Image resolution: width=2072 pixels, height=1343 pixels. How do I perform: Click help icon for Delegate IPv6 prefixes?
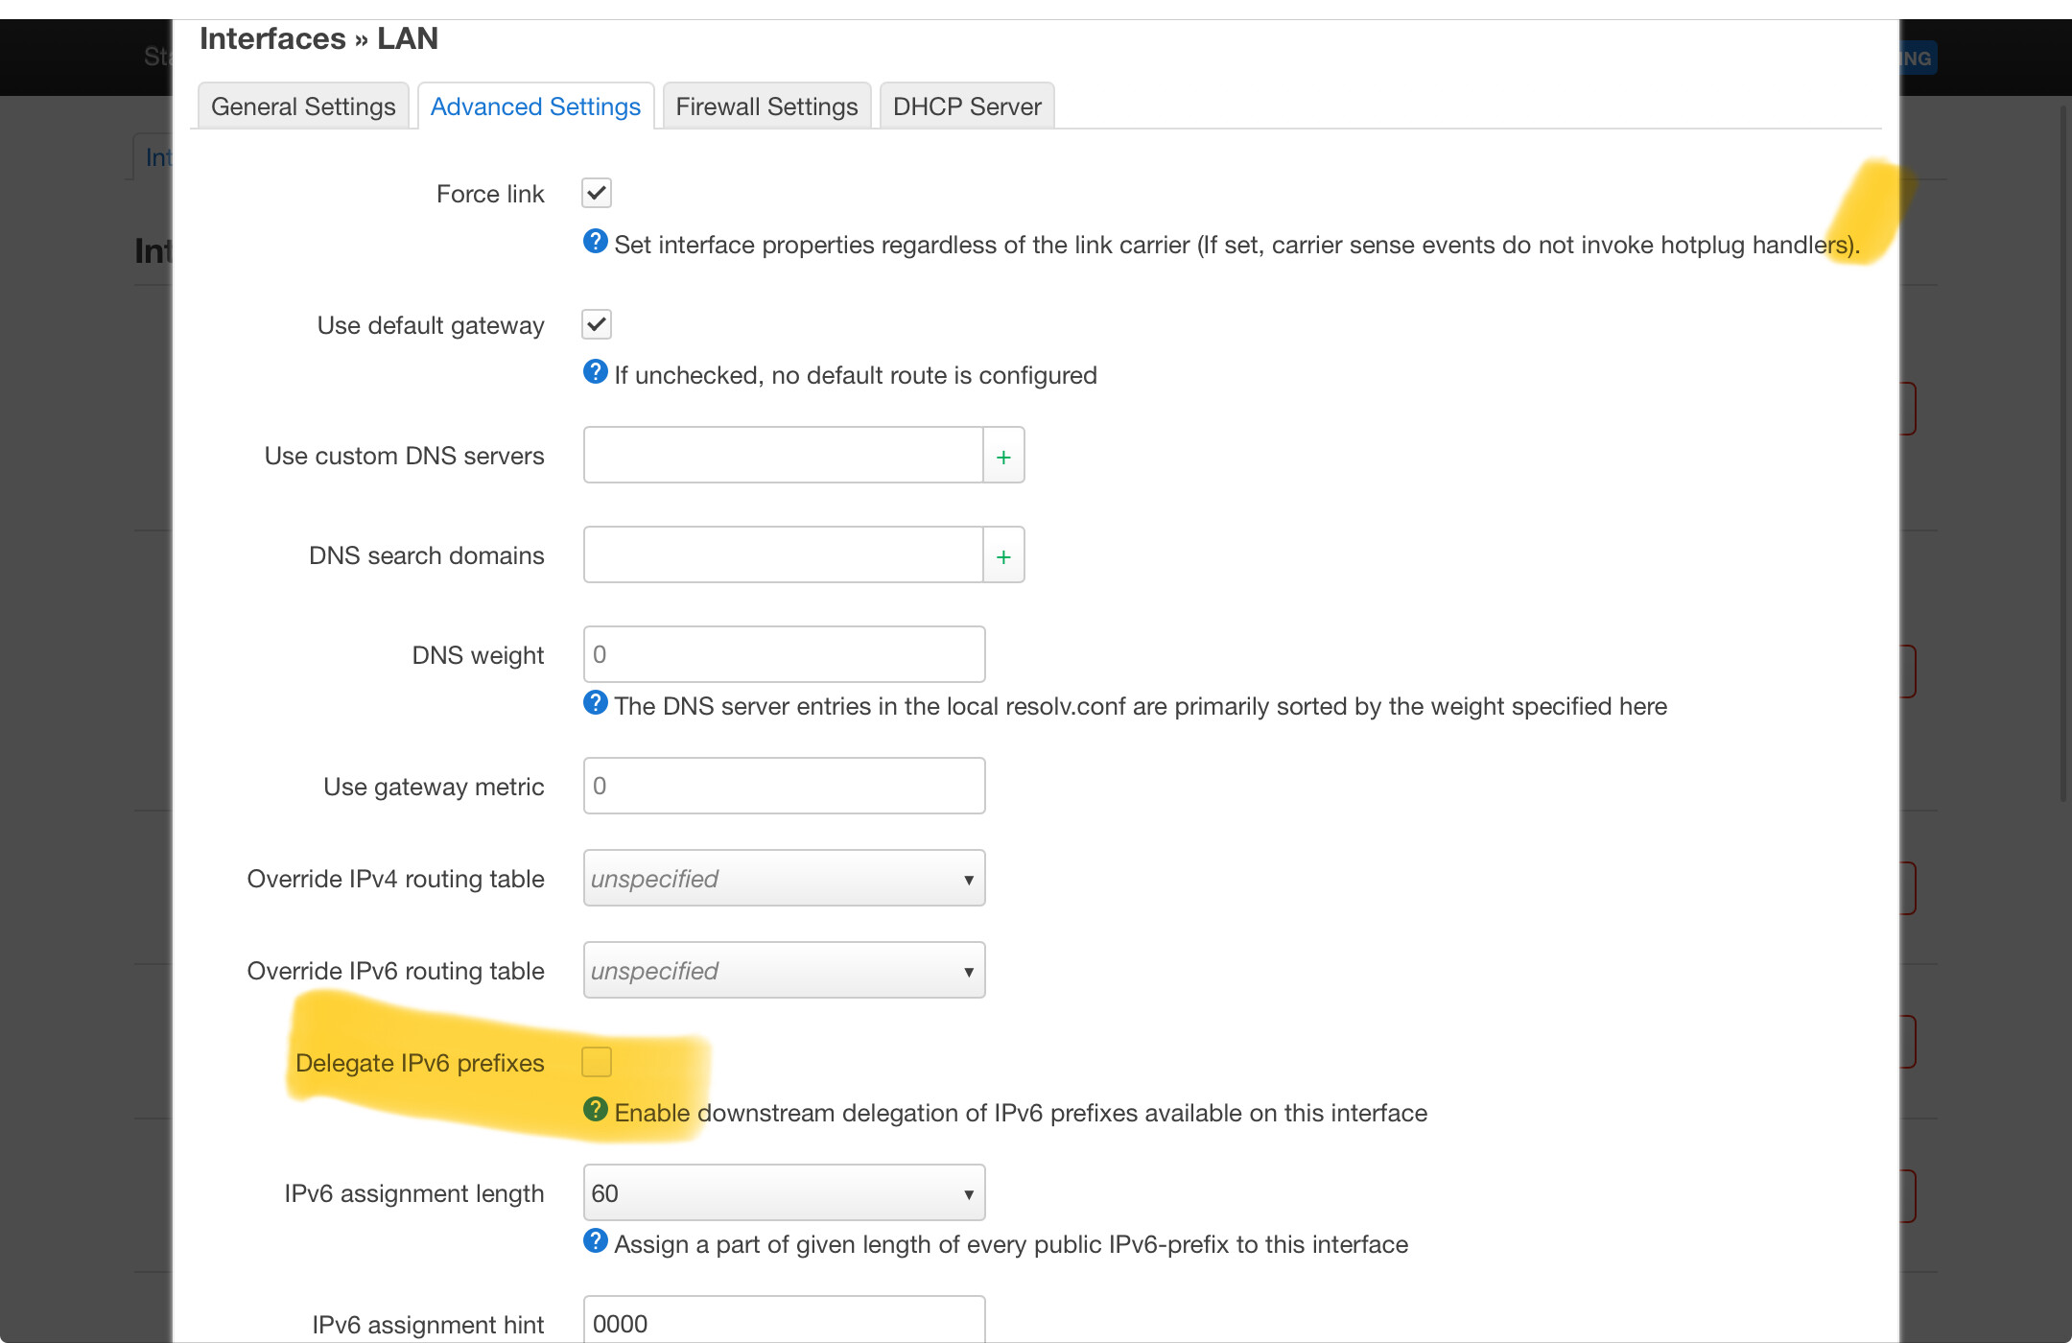(x=595, y=1110)
